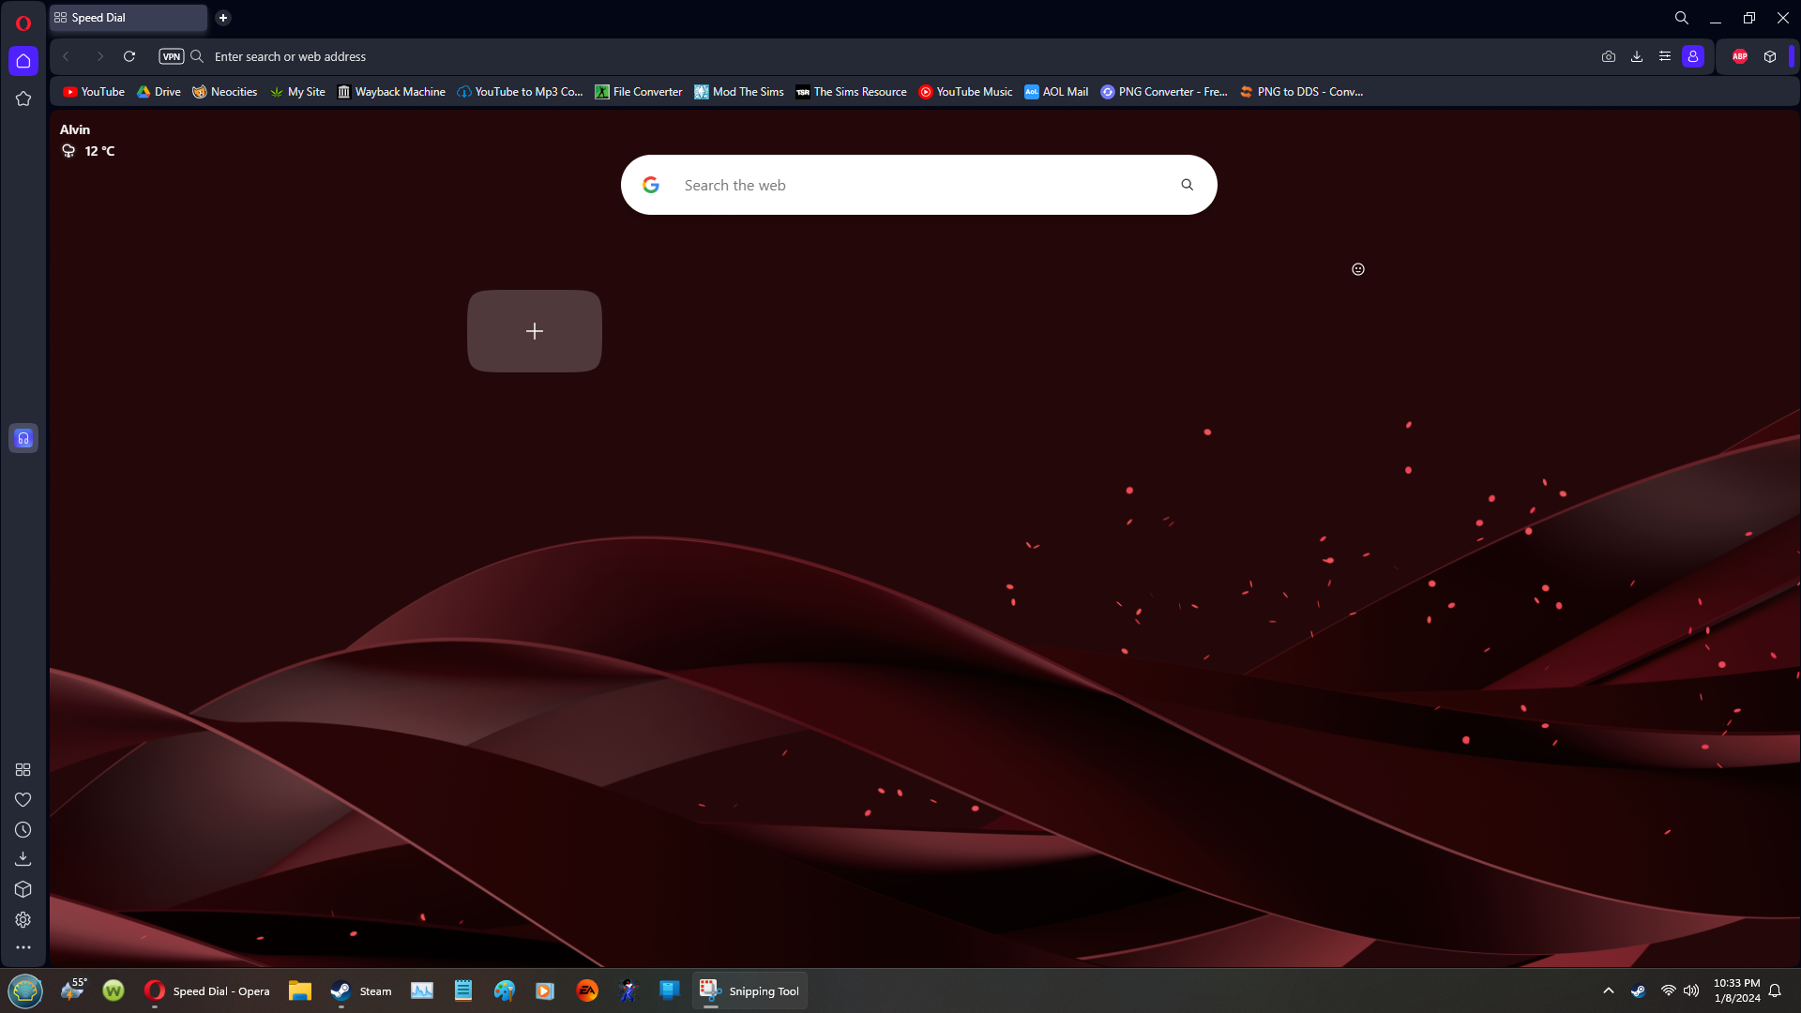This screenshot has width=1801, height=1013.
Task: Click the Search the web field
Action: (919, 186)
